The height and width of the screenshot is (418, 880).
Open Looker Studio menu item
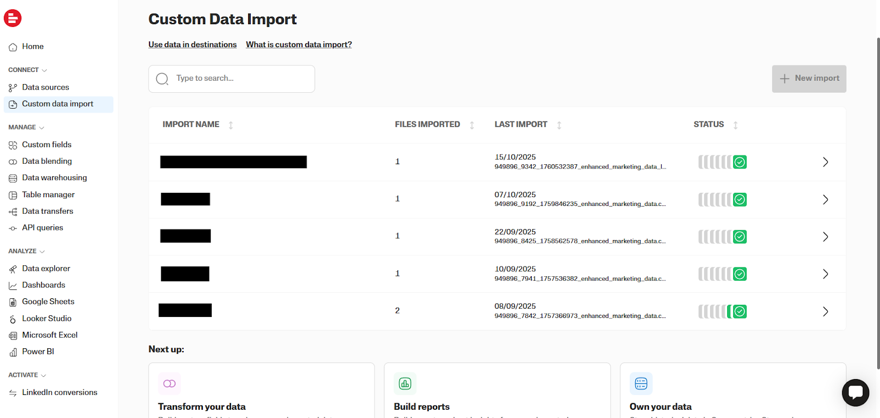pyautogui.click(x=47, y=319)
